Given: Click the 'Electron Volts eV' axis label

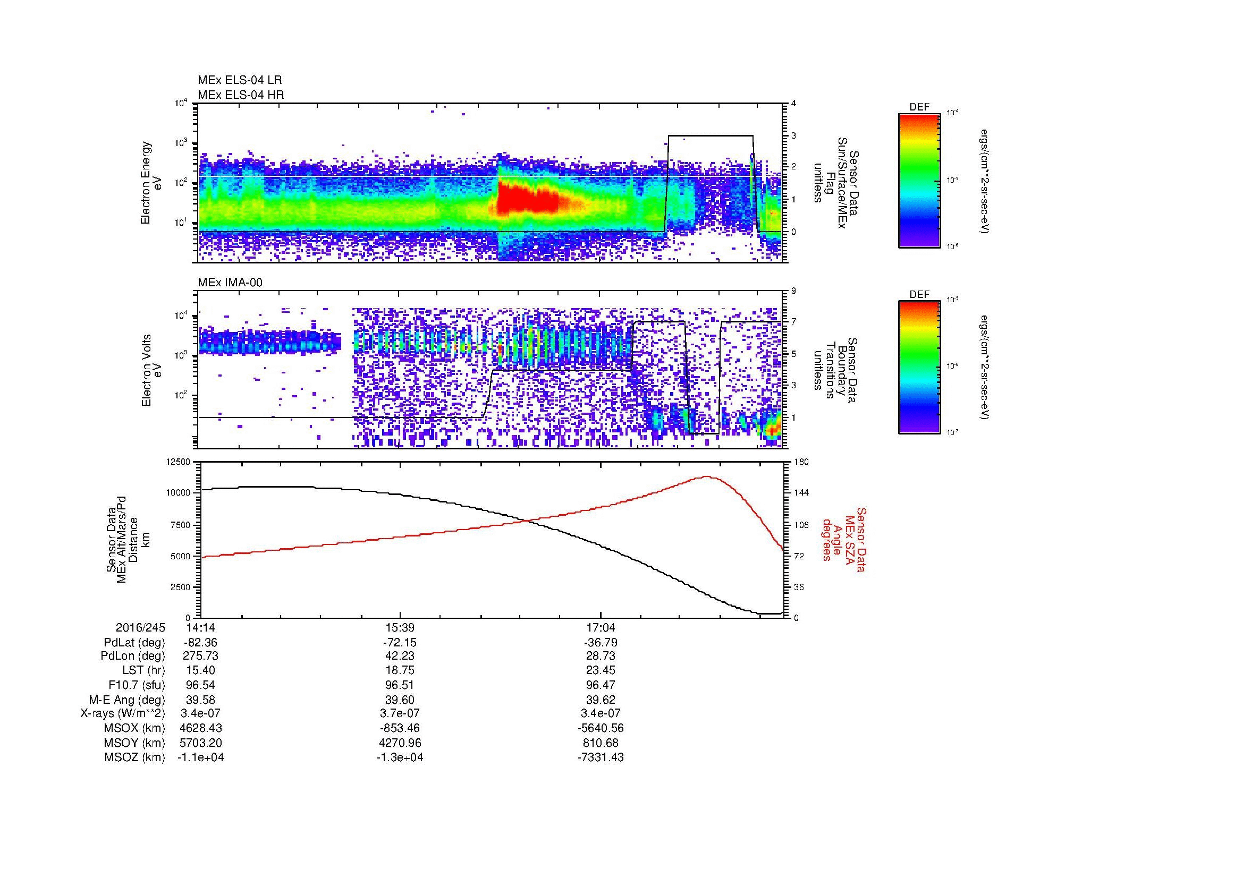Looking at the screenshot, I should [151, 370].
